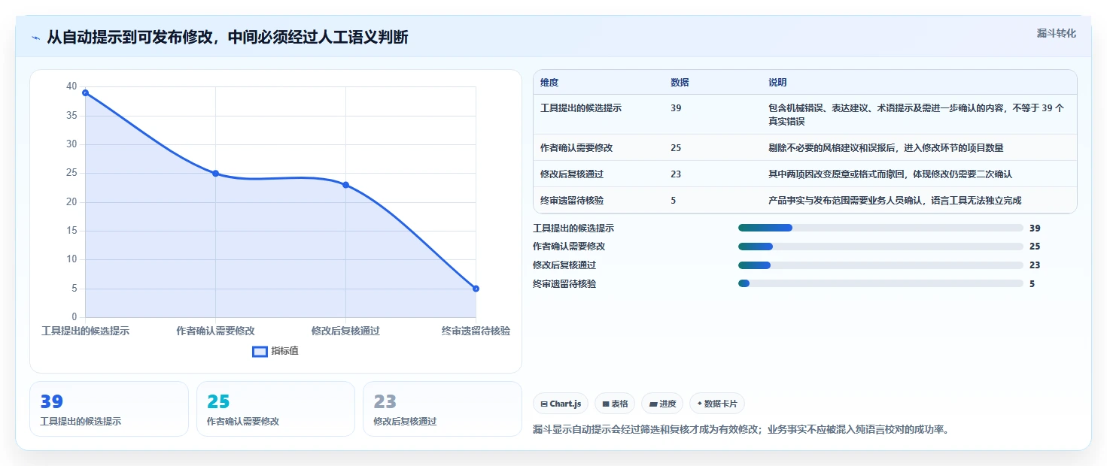Select the 数据 column header
Viewport: 1107px width, 466px height.
(680, 83)
